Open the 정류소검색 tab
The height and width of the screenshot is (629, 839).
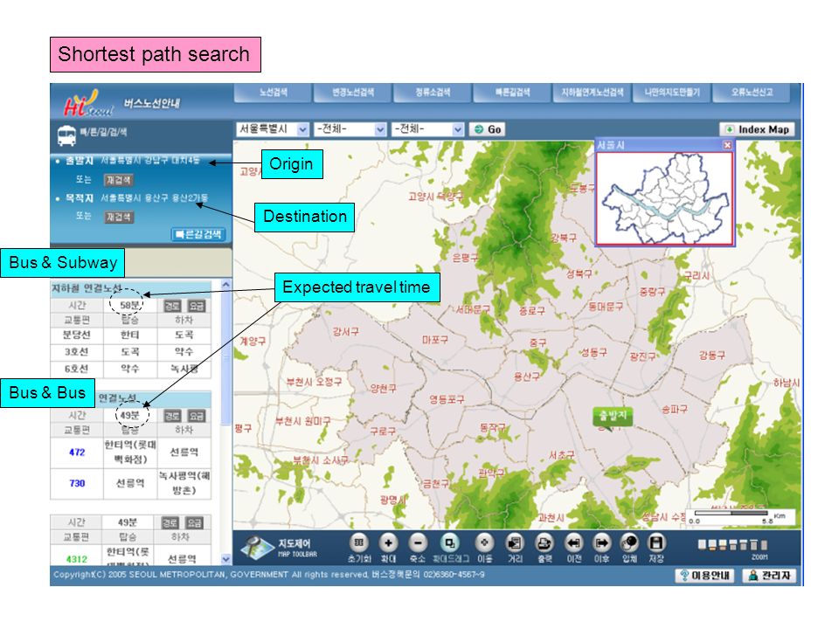coord(433,93)
